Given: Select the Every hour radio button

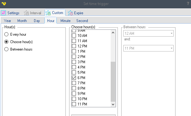Looking at the screenshot, I should click(x=6, y=34).
